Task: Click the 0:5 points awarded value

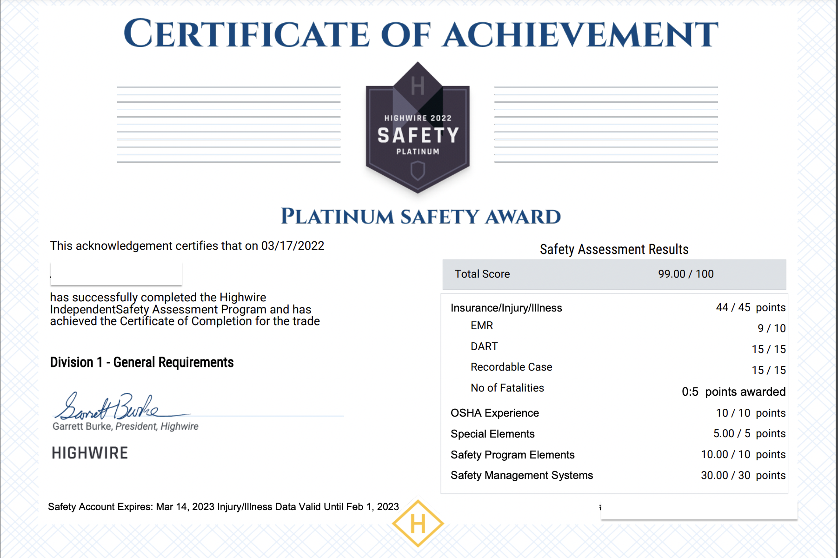Action: tap(734, 392)
